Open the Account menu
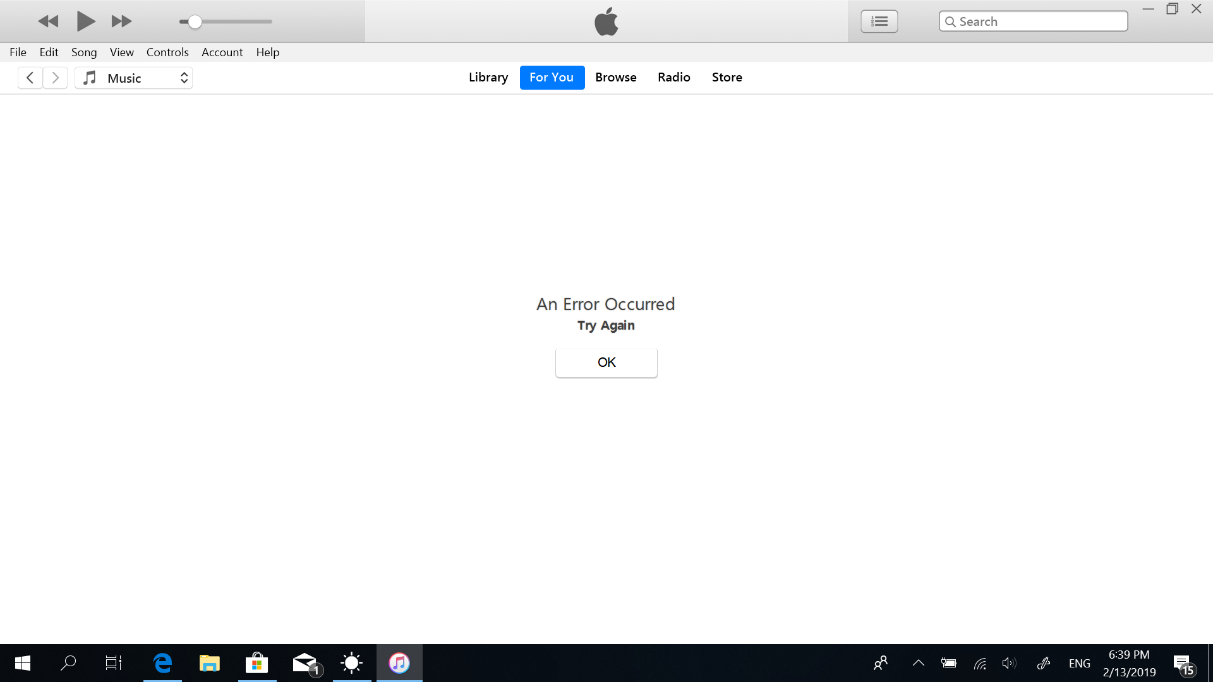1213x682 pixels. pos(222,52)
